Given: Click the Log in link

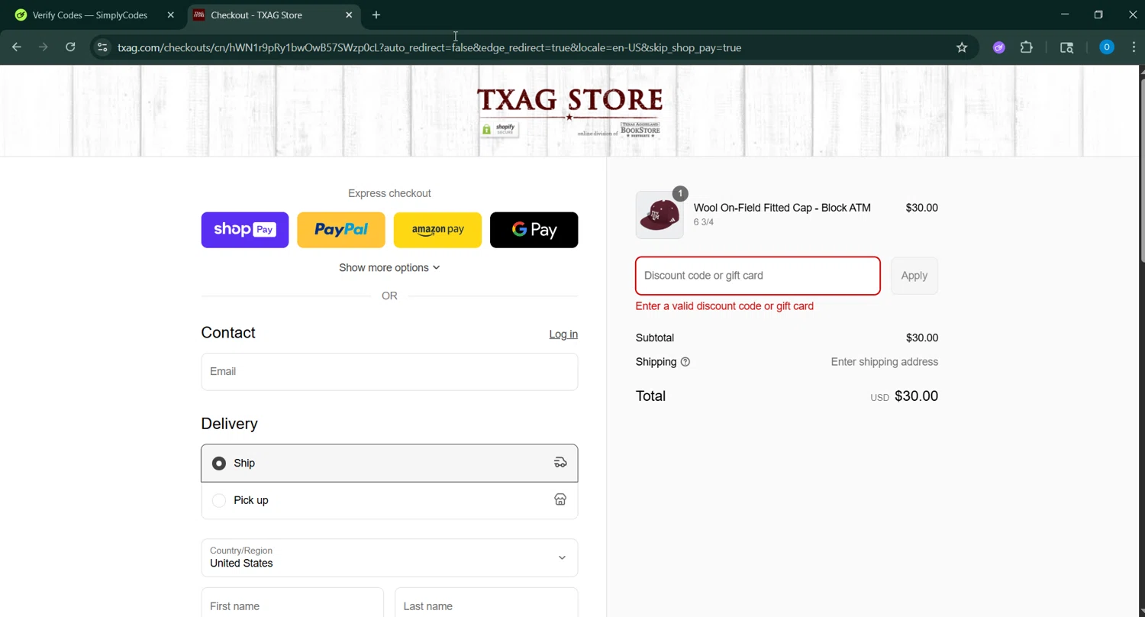Looking at the screenshot, I should pyautogui.click(x=563, y=334).
